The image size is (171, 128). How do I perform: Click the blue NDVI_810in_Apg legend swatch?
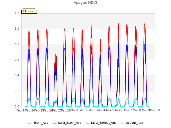click(x=54, y=123)
